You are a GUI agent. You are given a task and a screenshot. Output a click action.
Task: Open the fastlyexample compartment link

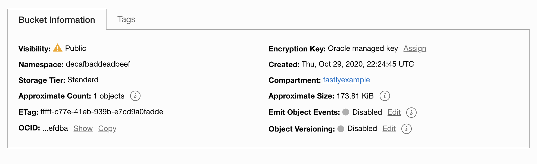point(346,80)
